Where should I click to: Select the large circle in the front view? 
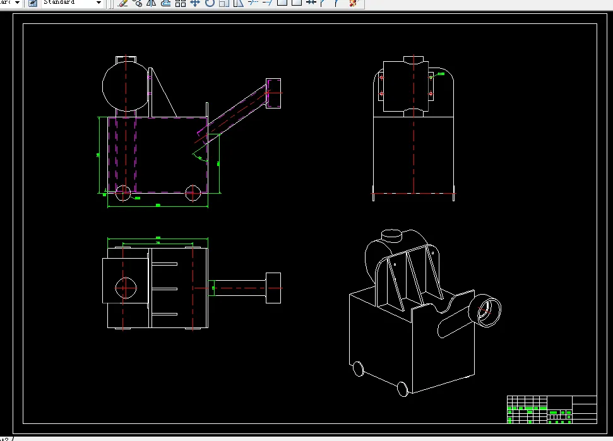126,86
